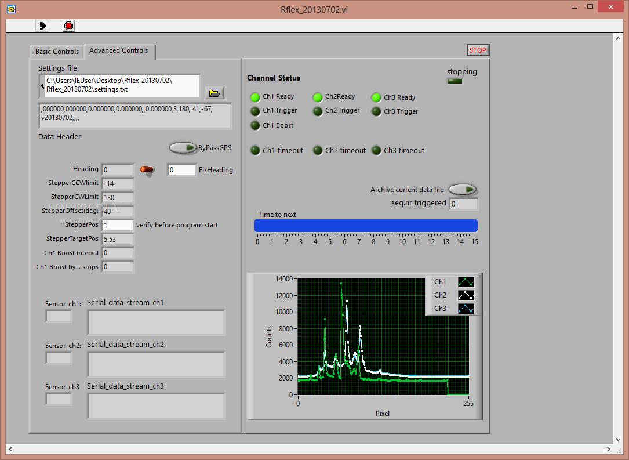Toggle the FixHeading red slide switch
The height and width of the screenshot is (460, 629).
point(147,170)
